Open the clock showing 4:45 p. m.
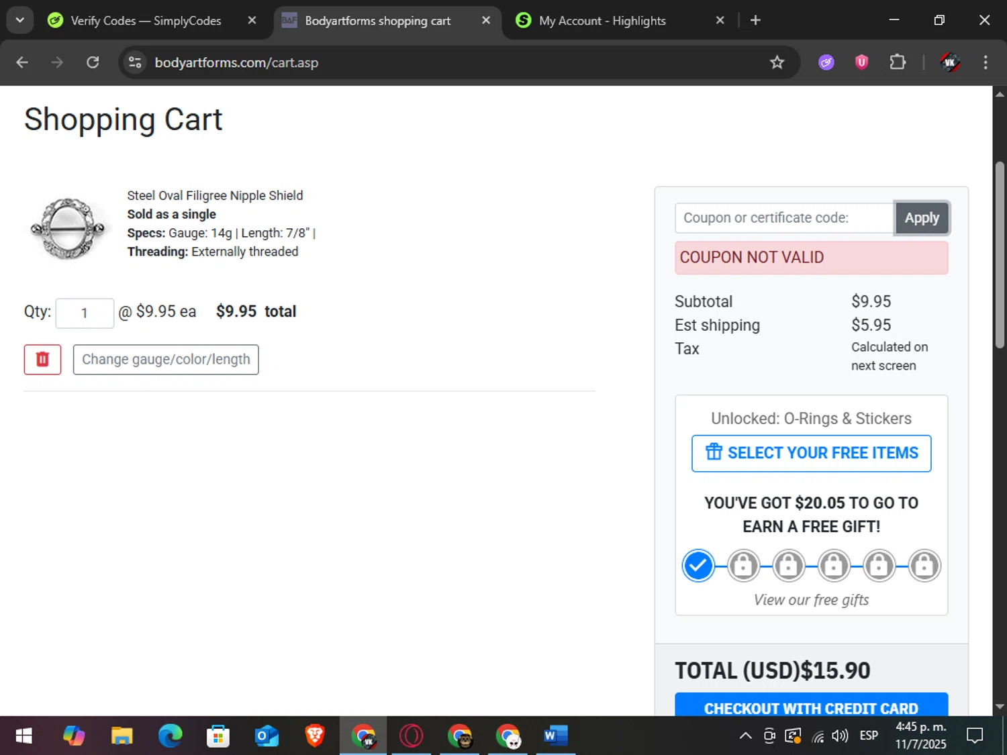Screen dimensions: 1007x755 tap(920, 736)
